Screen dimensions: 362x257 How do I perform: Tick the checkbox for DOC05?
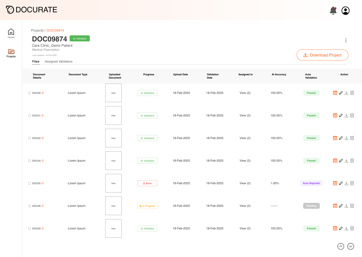pyautogui.click(x=29, y=183)
